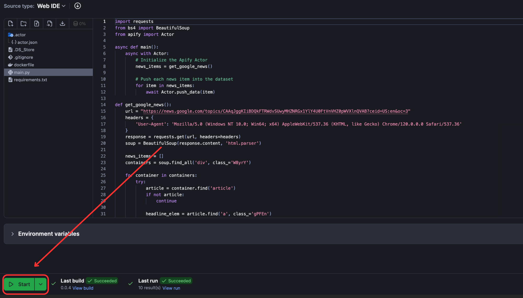Click the 0% storage usage indicator
Screen dimensions: 523x298
click(x=79, y=24)
